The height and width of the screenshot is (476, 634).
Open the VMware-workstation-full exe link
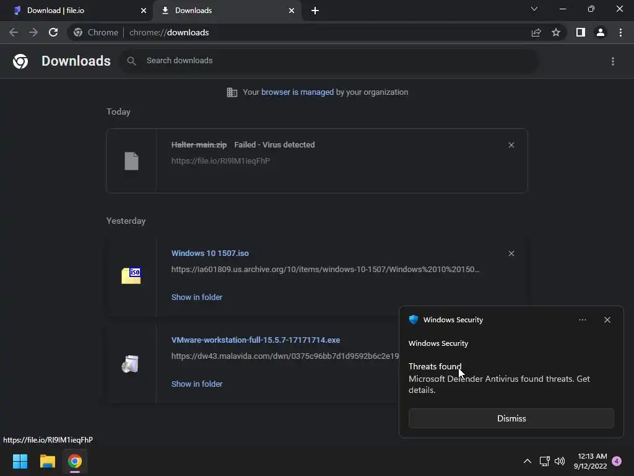point(256,340)
